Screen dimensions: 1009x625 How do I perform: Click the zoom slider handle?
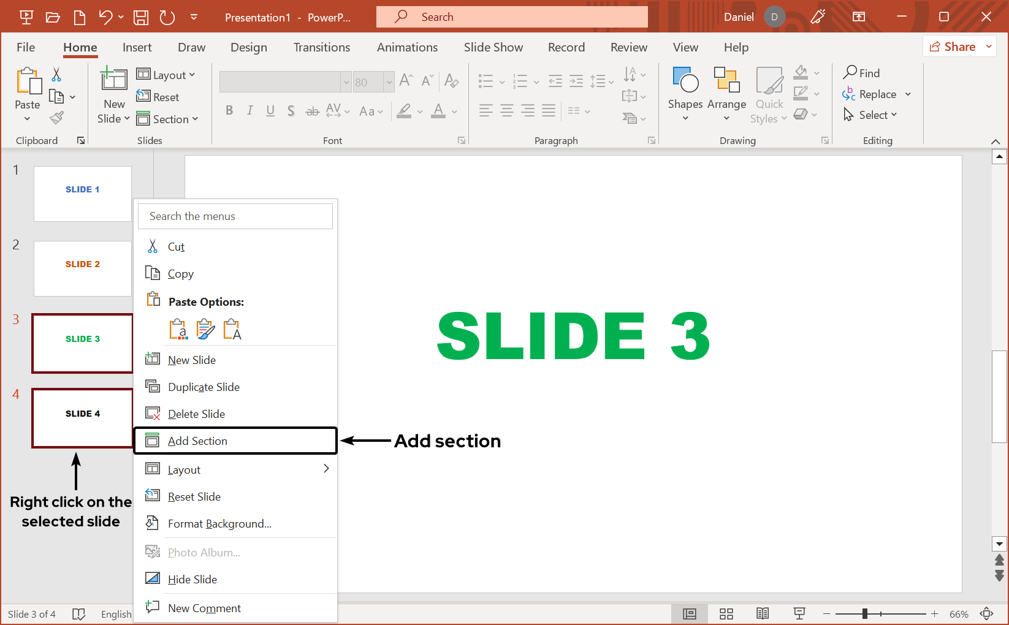pyautogui.click(x=864, y=614)
